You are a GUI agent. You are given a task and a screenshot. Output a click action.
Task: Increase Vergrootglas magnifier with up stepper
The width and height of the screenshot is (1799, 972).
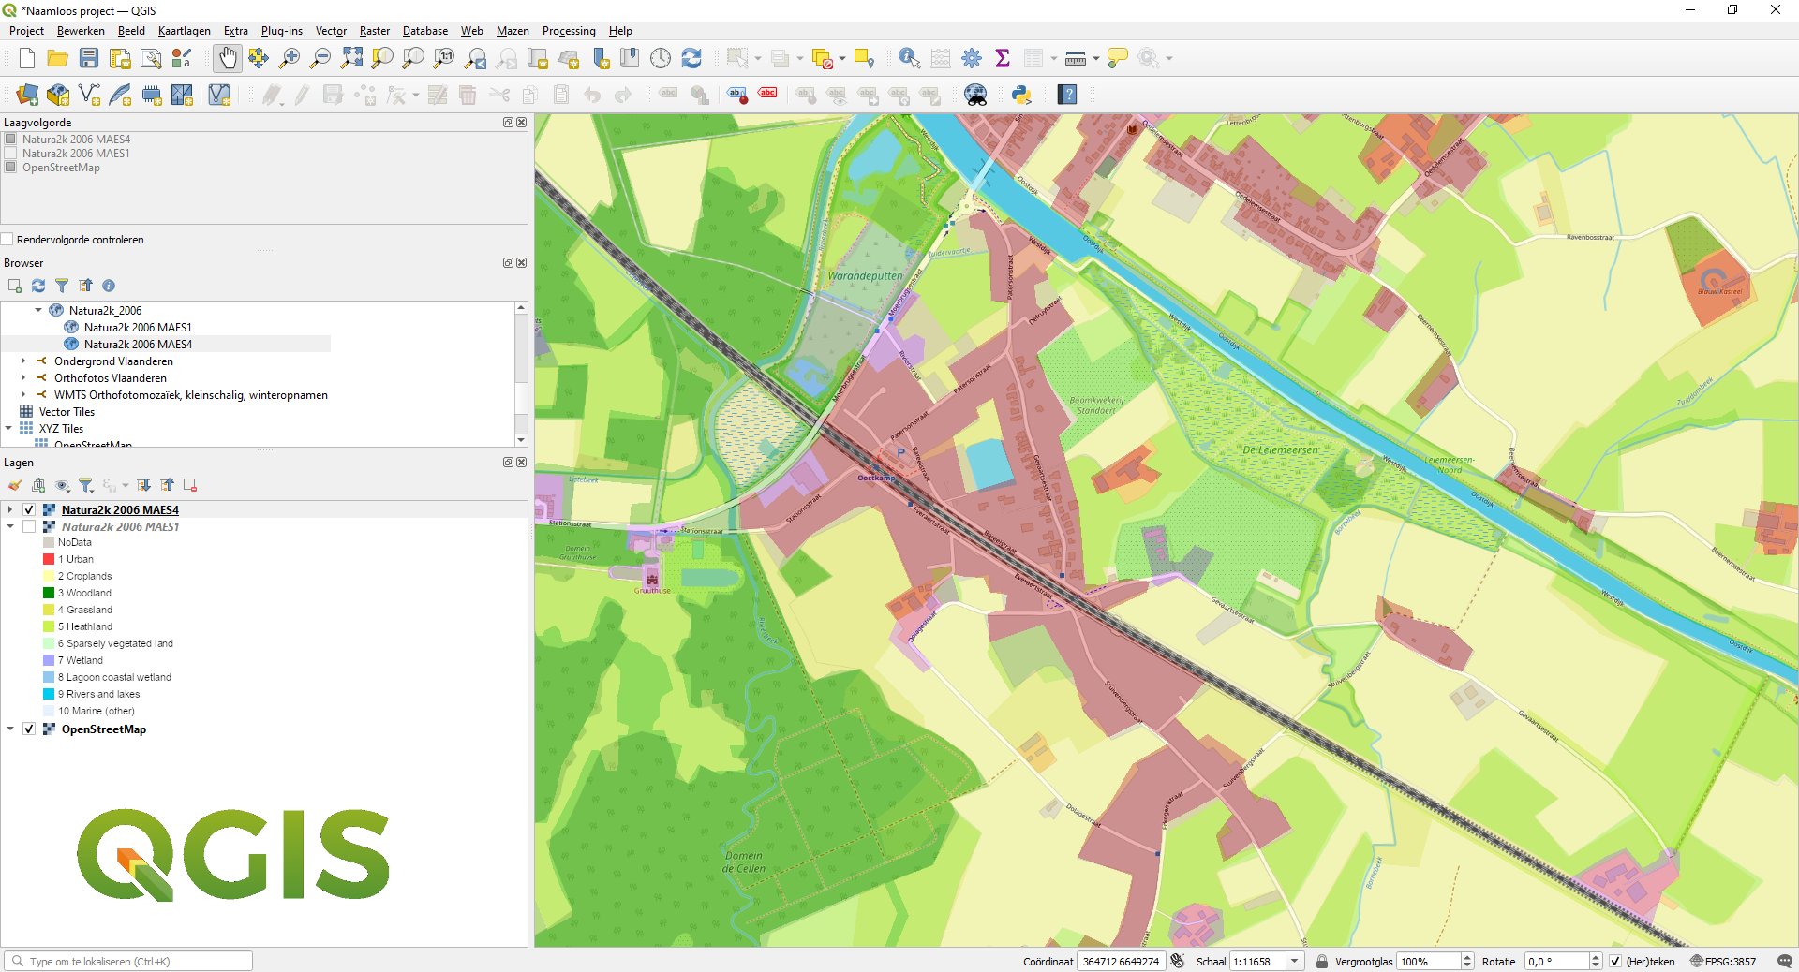pyautogui.click(x=1467, y=958)
